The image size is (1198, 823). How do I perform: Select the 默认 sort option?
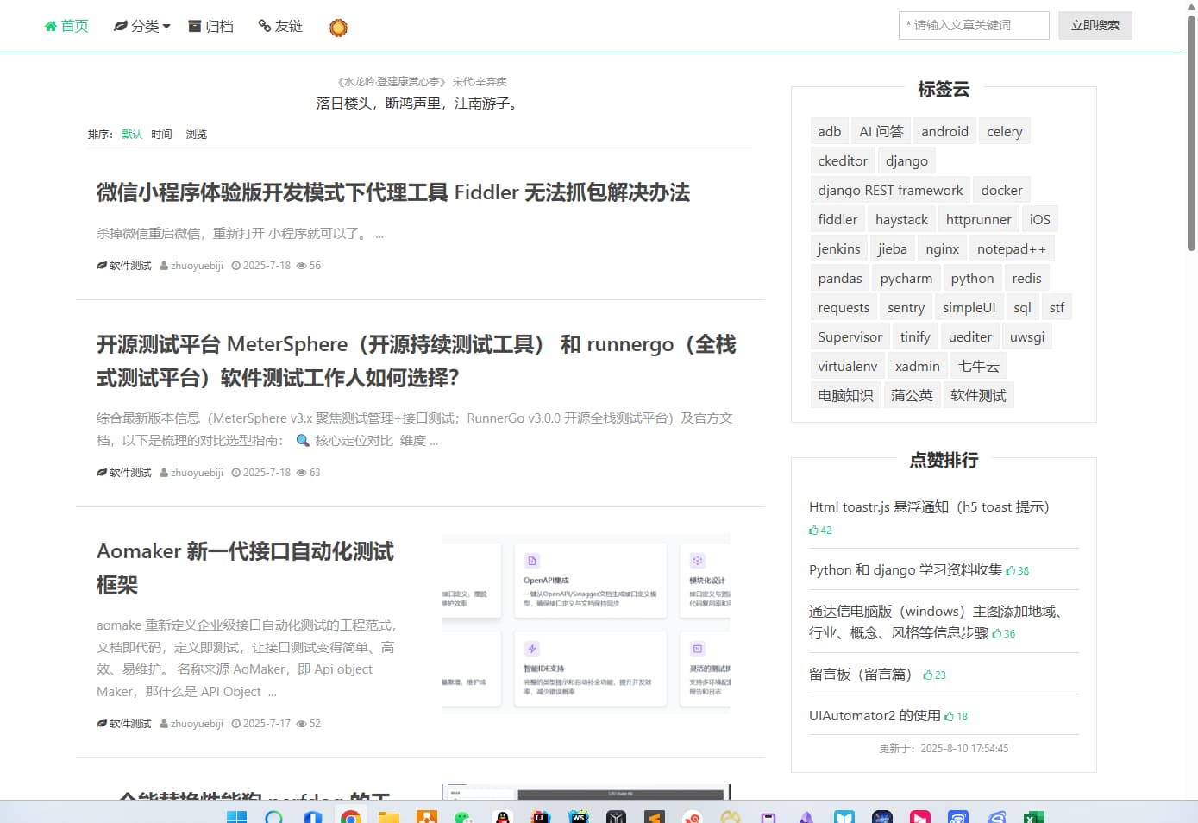(x=131, y=134)
